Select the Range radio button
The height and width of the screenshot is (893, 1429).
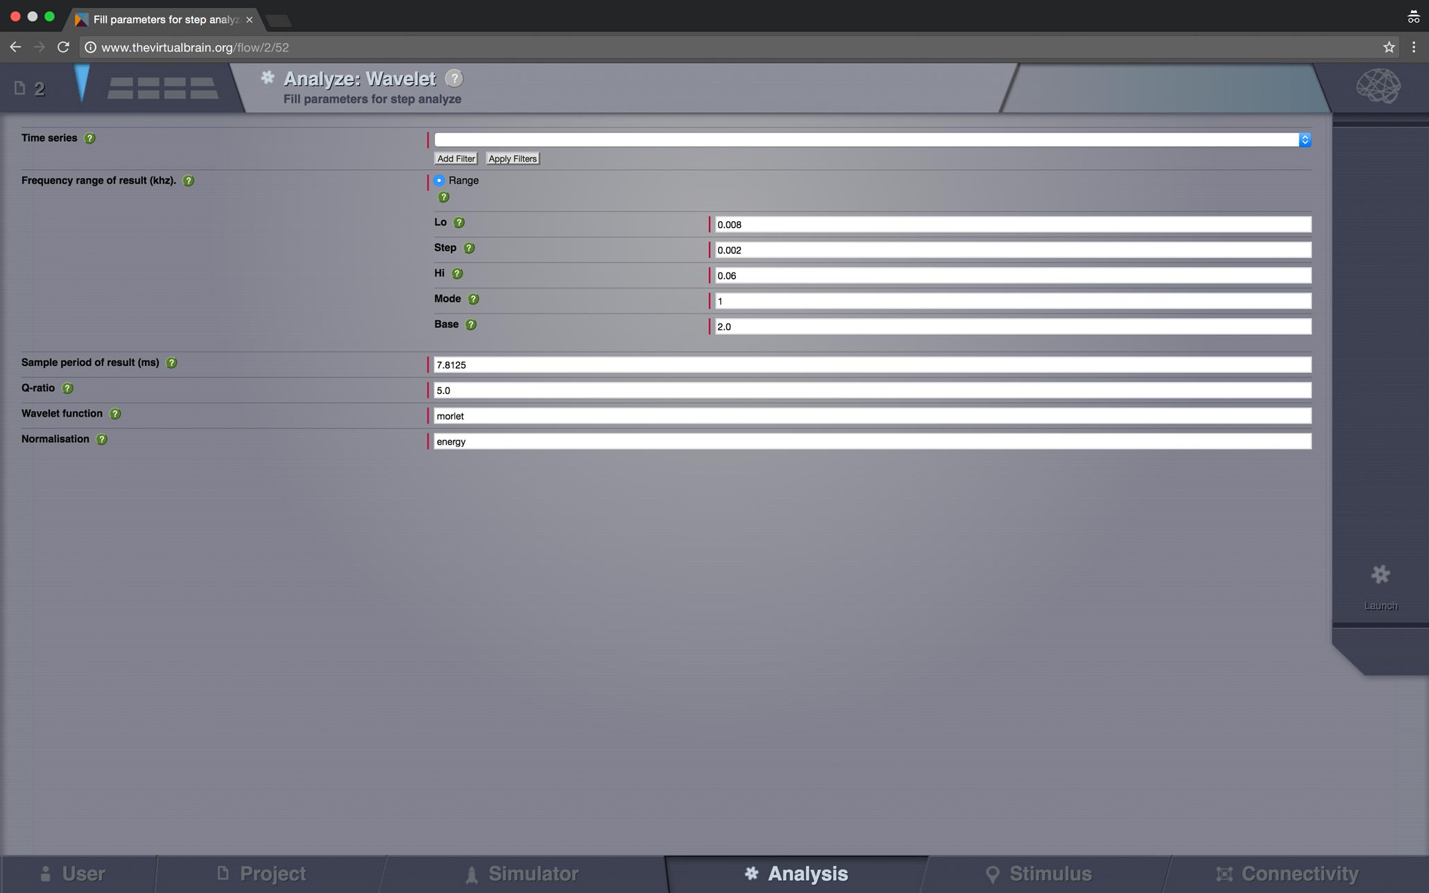point(440,180)
